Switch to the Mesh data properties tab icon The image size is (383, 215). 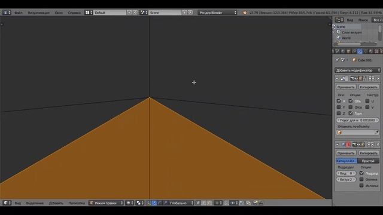coord(366,51)
